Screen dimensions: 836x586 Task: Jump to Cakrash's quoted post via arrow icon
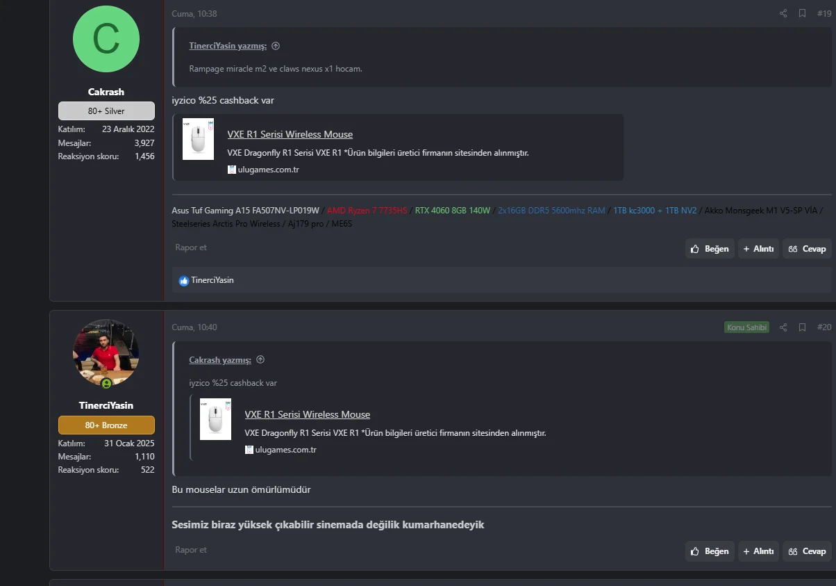[260, 360]
